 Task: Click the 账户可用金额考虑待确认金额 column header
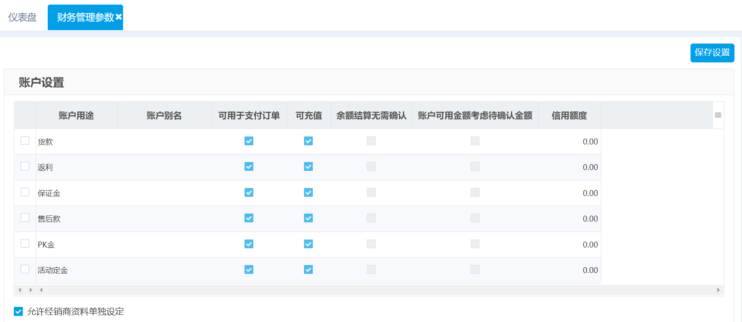(x=476, y=115)
